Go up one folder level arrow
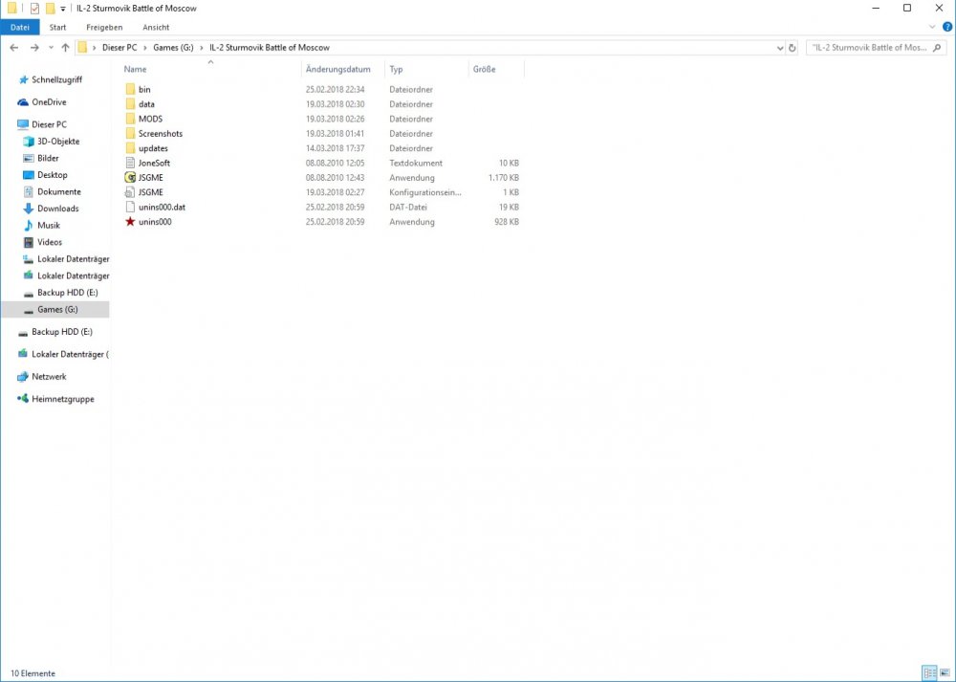Screen dimensions: 956x682 pyautogui.click(x=65, y=48)
